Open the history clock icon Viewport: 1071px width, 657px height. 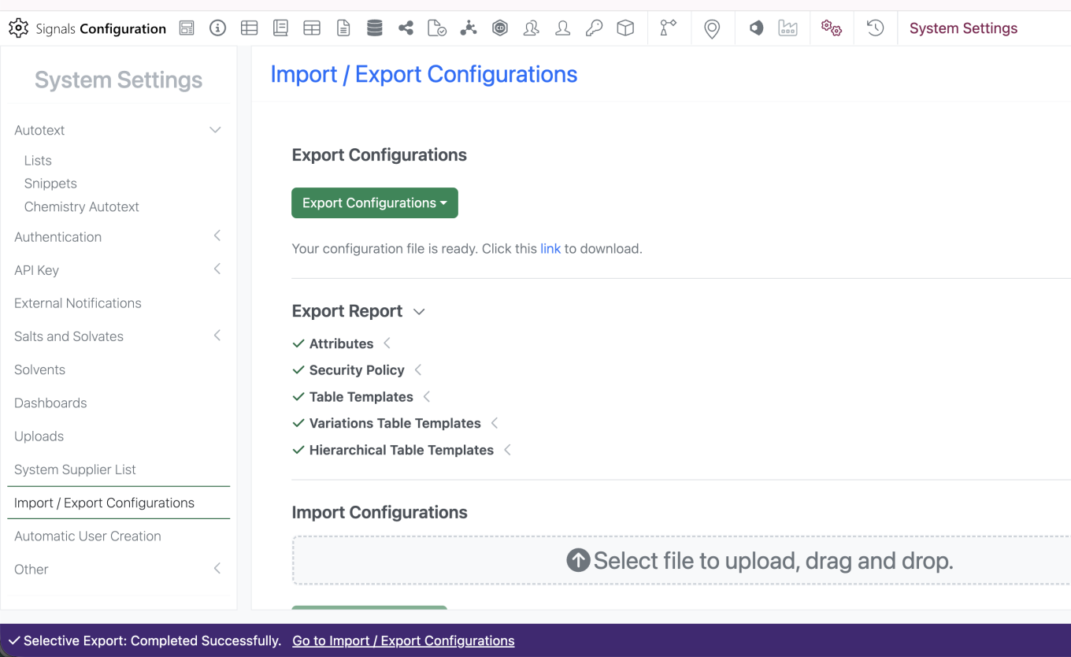tap(875, 28)
